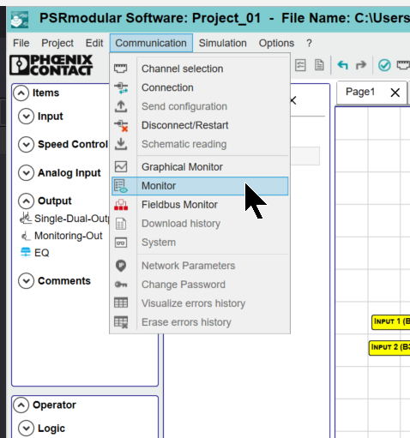The image size is (410, 438).
Task: Expand the Analog Input category
Action: point(26,173)
